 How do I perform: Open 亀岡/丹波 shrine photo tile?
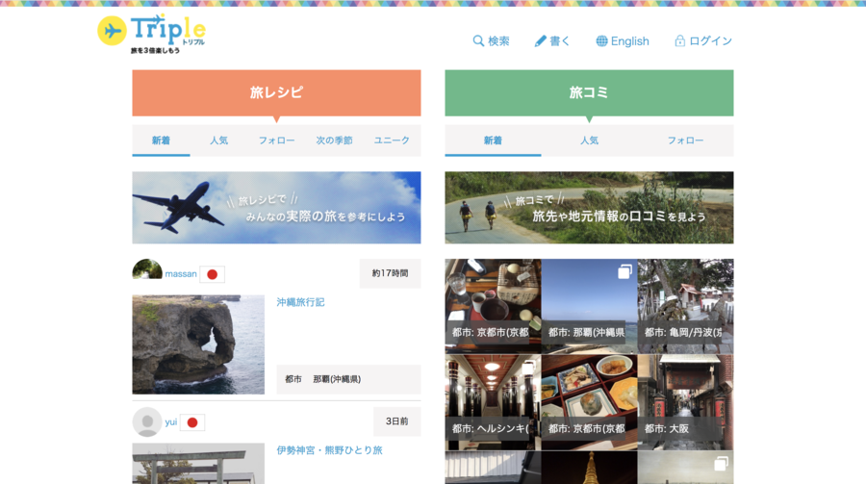click(x=685, y=306)
